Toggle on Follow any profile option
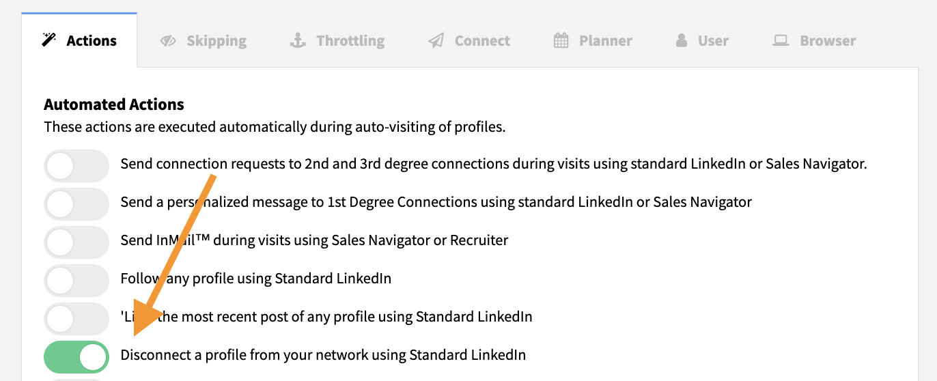 [76, 280]
